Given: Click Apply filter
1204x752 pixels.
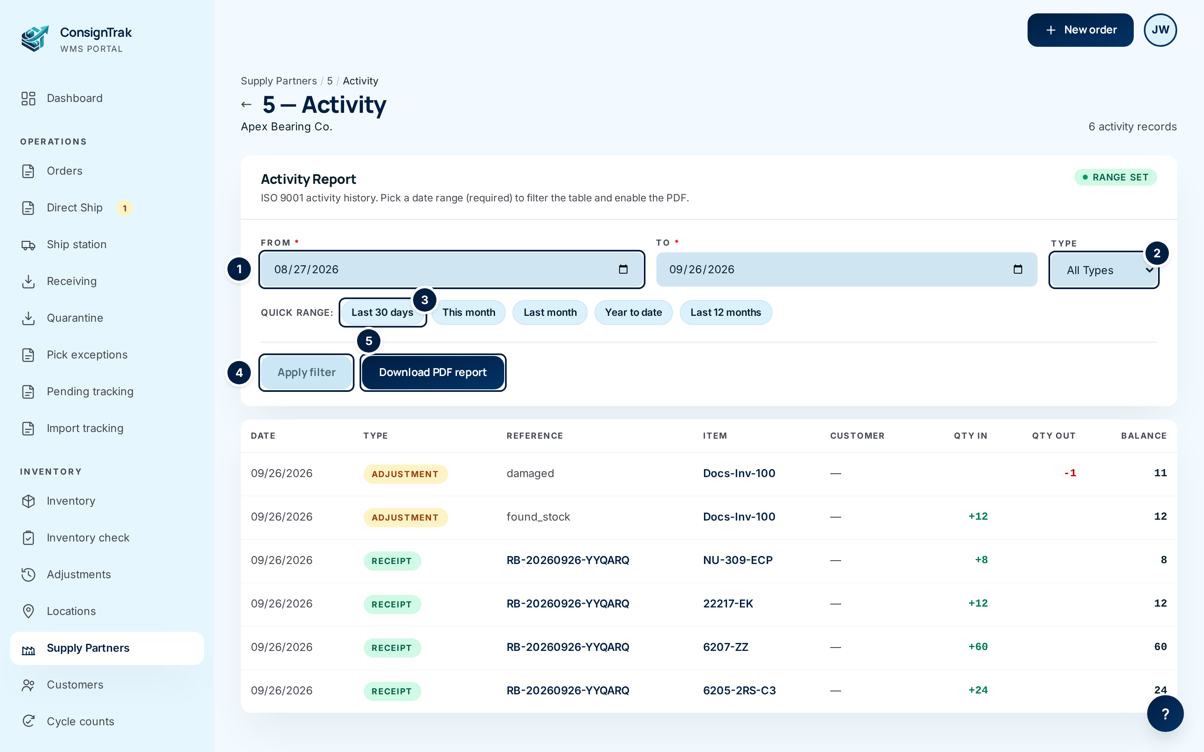Looking at the screenshot, I should point(306,373).
